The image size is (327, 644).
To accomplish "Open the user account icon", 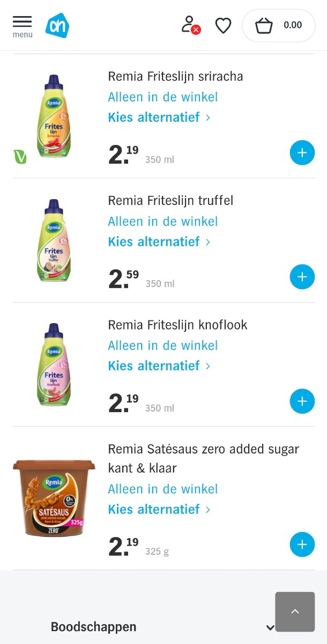I will click(x=190, y=25).
